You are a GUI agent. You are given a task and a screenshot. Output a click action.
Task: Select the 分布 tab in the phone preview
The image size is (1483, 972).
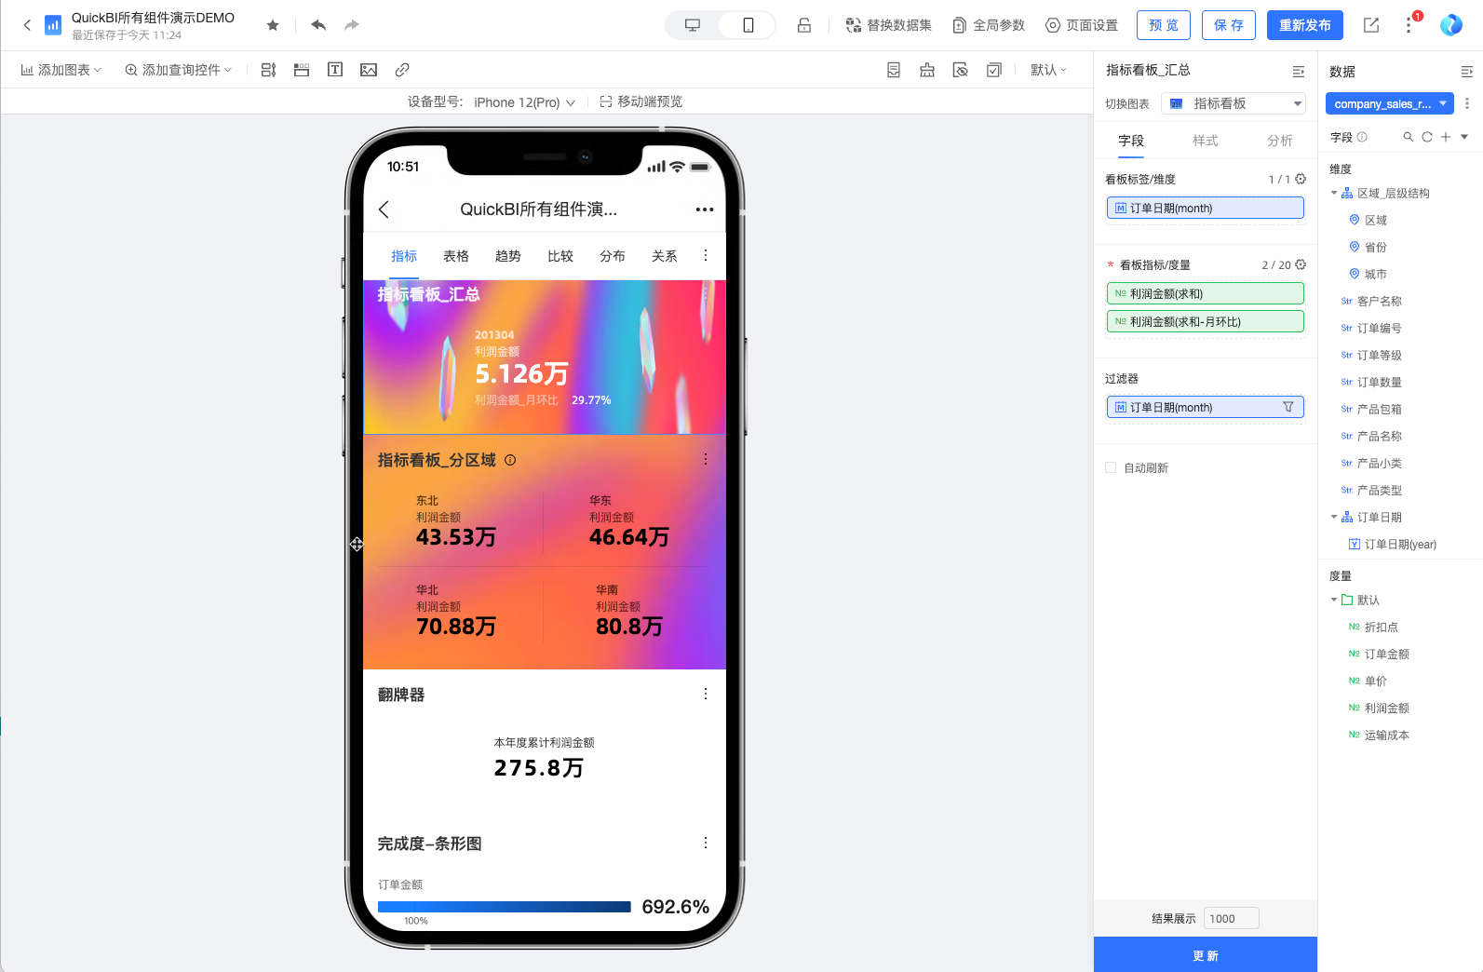[613, 256]
